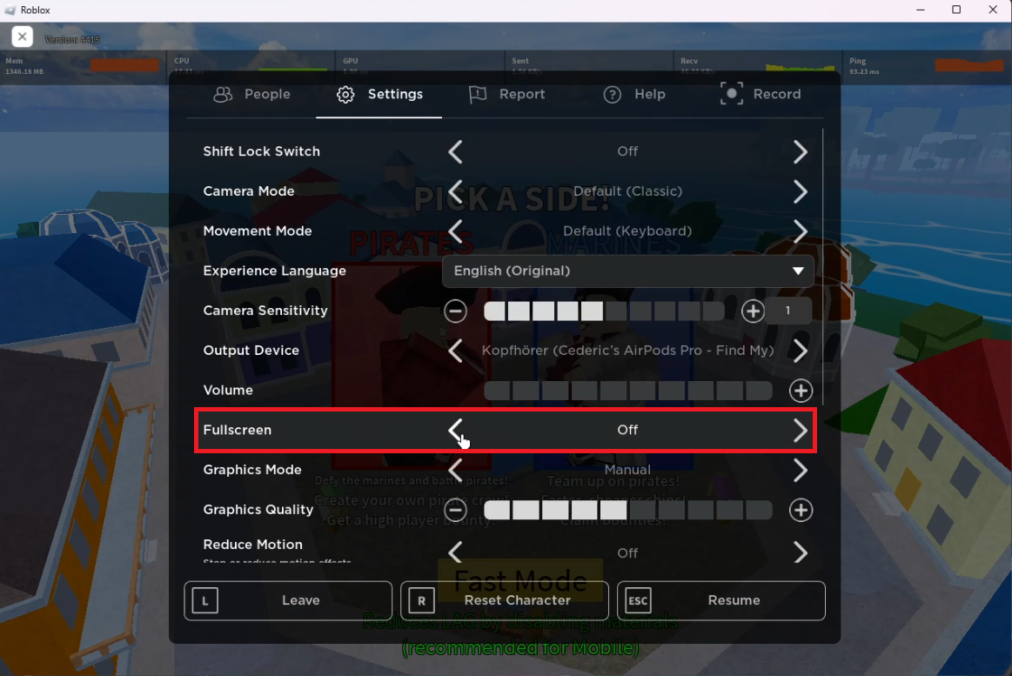Click left arrow for Movement Mode
This screenshot has height=676, width=1012.
click(455, 231)
